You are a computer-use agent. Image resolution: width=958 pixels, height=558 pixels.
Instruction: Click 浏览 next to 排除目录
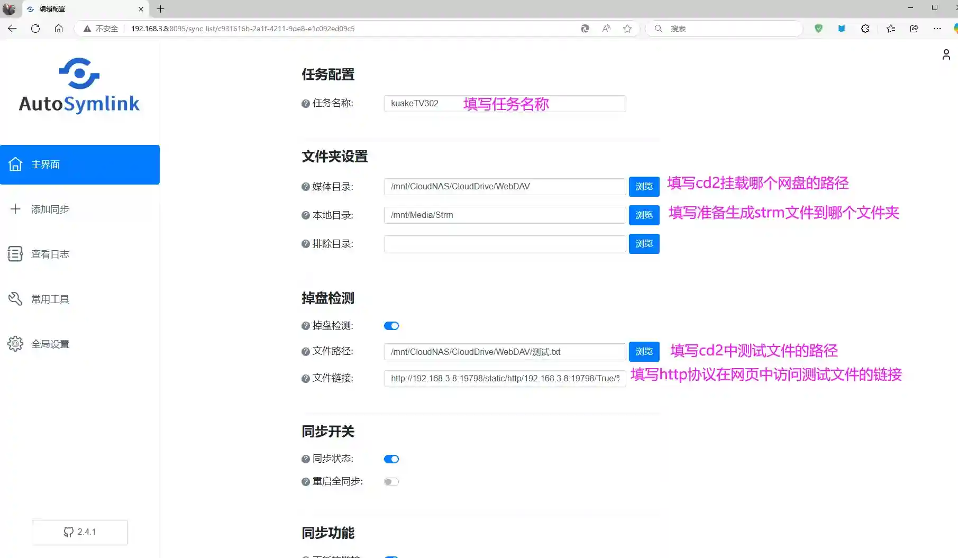[644, 244]
